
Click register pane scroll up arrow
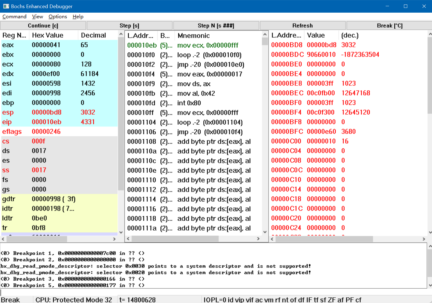121,34
